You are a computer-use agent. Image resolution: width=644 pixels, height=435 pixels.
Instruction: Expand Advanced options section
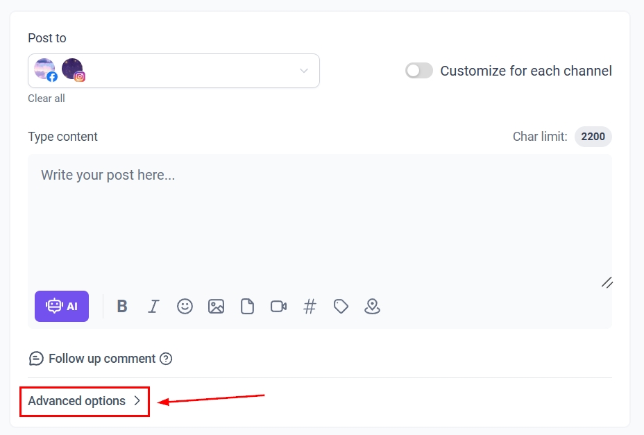point(84,401)
